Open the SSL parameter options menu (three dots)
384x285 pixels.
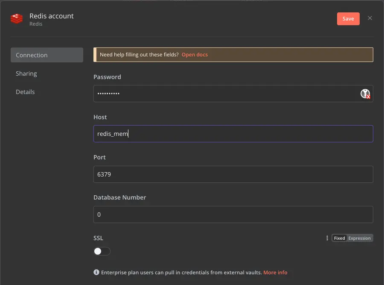click(327, 238)
